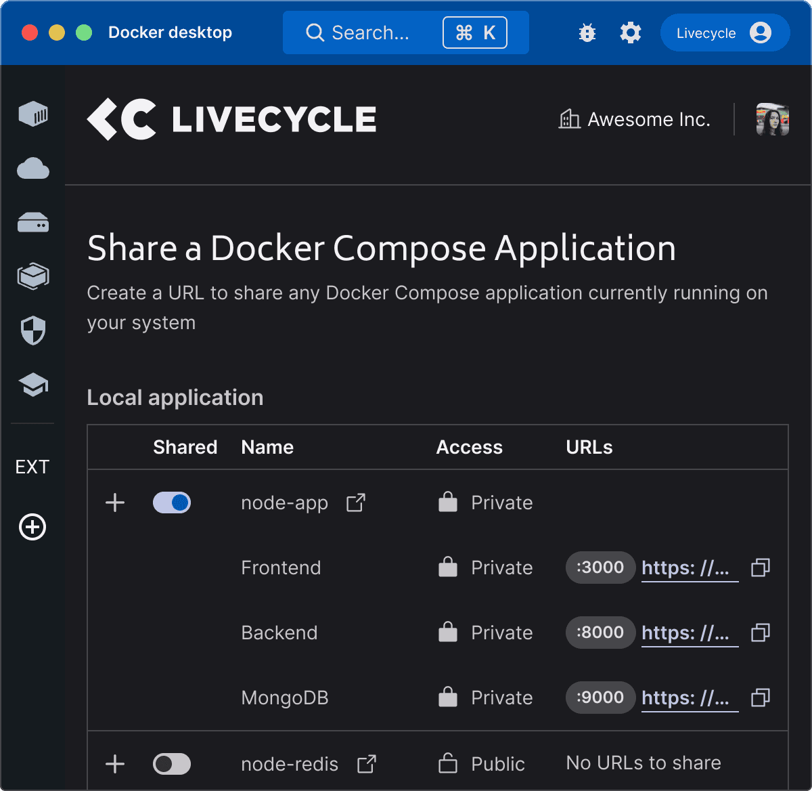The height and width of the screenshot is (791, 812).
Task: Copy the Frontend URL with copy icon
Action: [761, 568]
